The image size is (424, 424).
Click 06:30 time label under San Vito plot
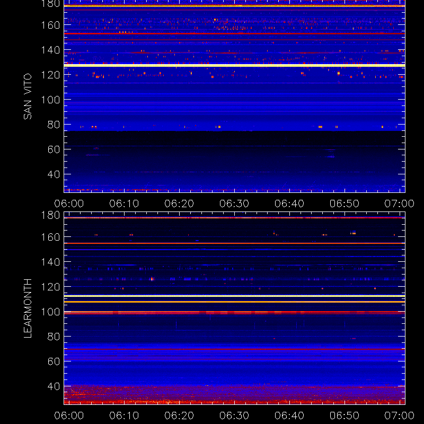[x=234, y=204]
